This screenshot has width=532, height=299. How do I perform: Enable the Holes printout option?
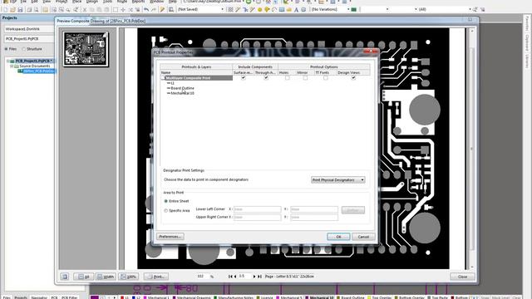pos(287,77)
